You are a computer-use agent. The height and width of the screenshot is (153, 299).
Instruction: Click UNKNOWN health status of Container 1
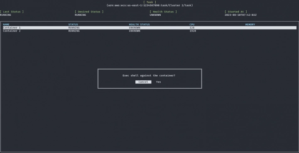click(135, 28)
